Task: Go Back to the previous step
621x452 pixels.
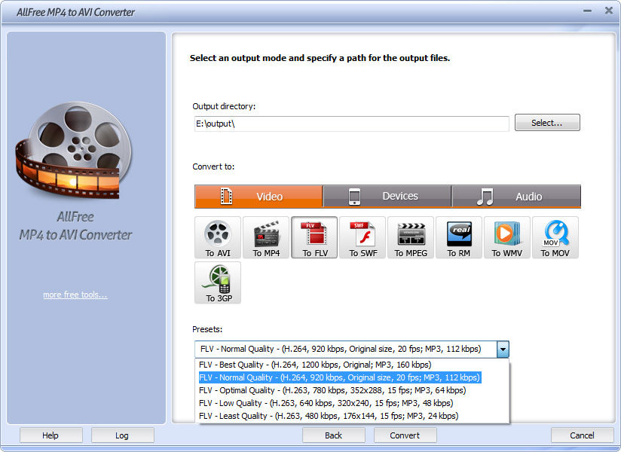Action: 333,435
